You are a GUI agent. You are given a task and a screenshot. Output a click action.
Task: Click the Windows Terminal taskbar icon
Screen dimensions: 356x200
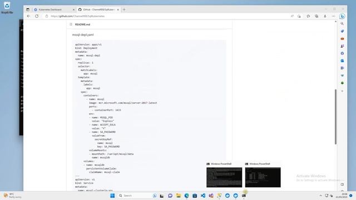pyautogui.click(x=244, y=196)
